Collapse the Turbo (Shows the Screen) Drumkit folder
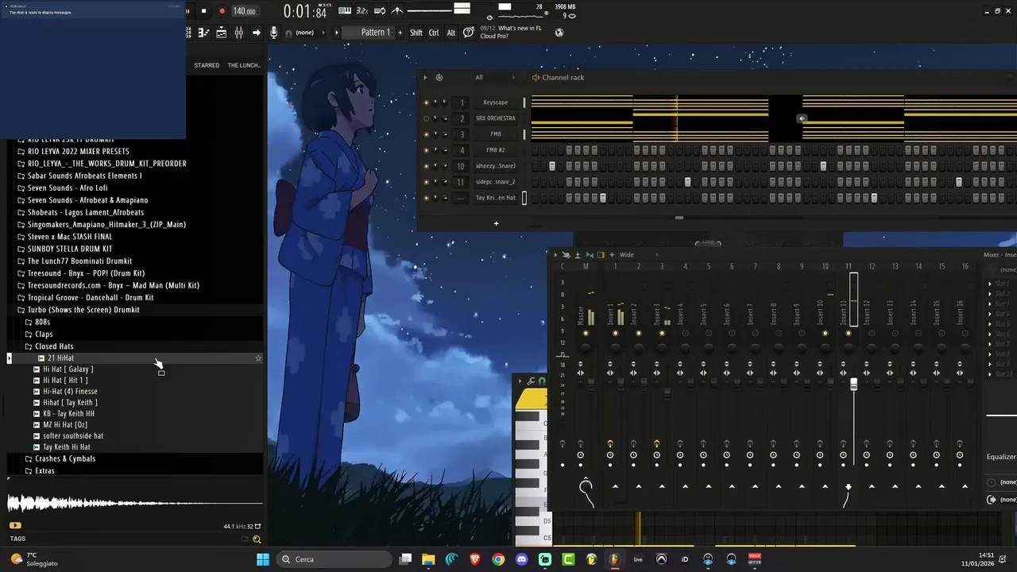The height and width of the screenshot is (572, 1017). point(83,310)
